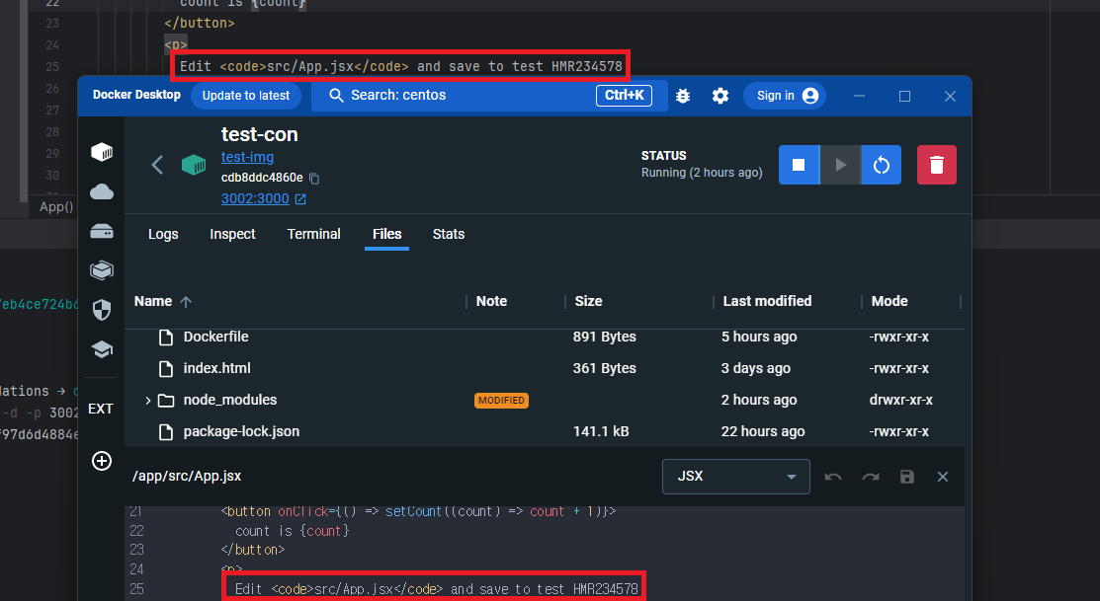Image resolution: width=1100 pixels, height=601 pixels.
Task: Select the Files tab
Action: tap(387, 234)
